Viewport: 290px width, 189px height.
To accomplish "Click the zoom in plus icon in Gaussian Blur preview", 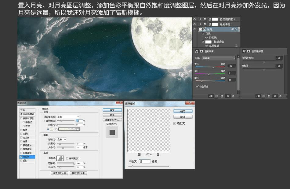I will pos(158,154).
